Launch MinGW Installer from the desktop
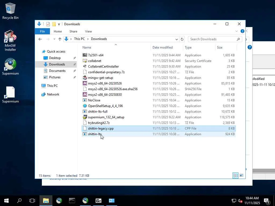This screenshot has height=206, width=275. (10, 41)
